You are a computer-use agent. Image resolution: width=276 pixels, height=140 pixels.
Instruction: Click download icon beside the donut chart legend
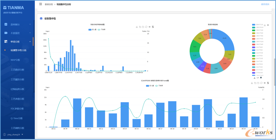[265, 25]
